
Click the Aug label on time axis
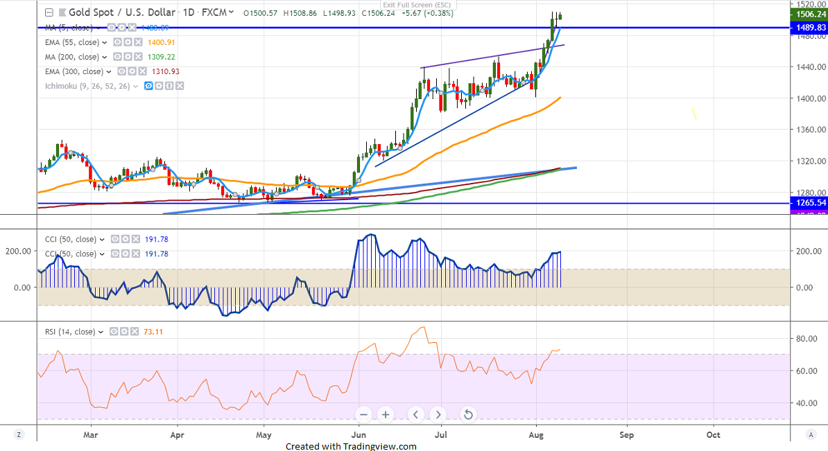click(x=536, y=434)
